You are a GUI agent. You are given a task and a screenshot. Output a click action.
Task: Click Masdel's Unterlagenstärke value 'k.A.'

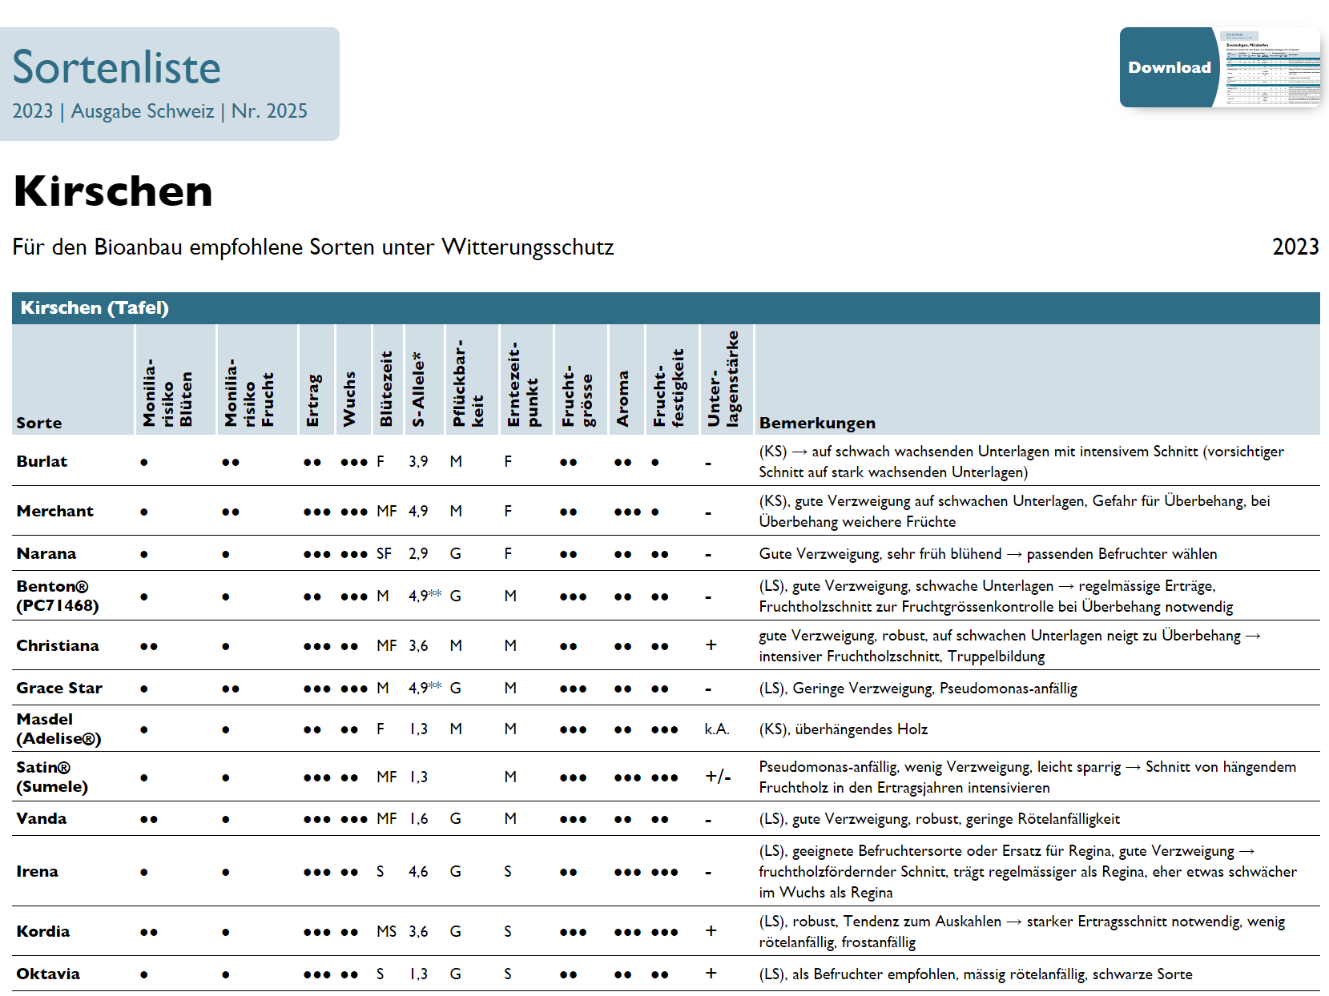pyautogui.click(x=717, y=729)
